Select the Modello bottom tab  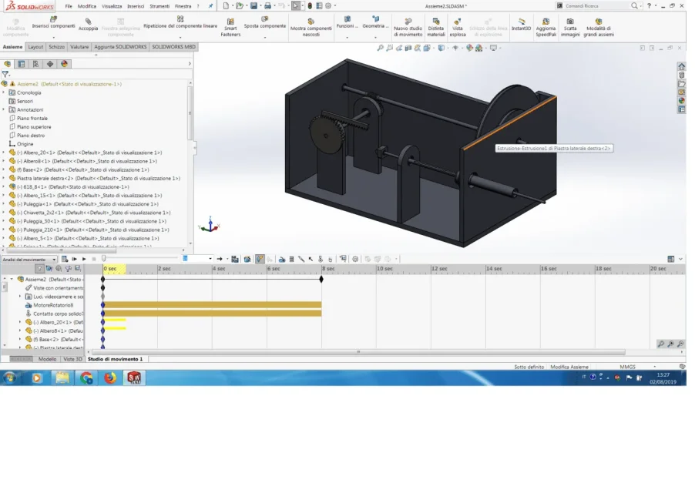pos(47,359)
